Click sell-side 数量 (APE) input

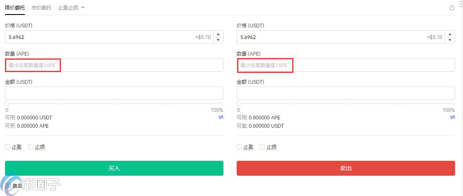pyautogui.click(x=346, y=65)
